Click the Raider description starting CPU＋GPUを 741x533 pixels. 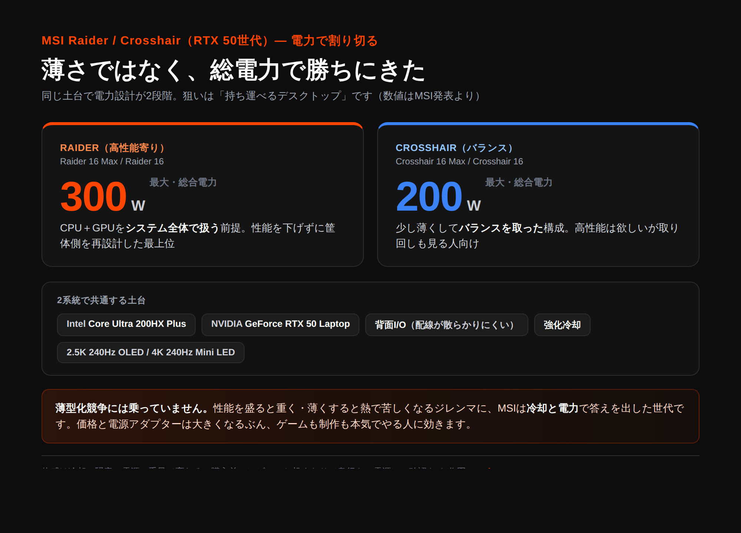(x=197, y=235)
